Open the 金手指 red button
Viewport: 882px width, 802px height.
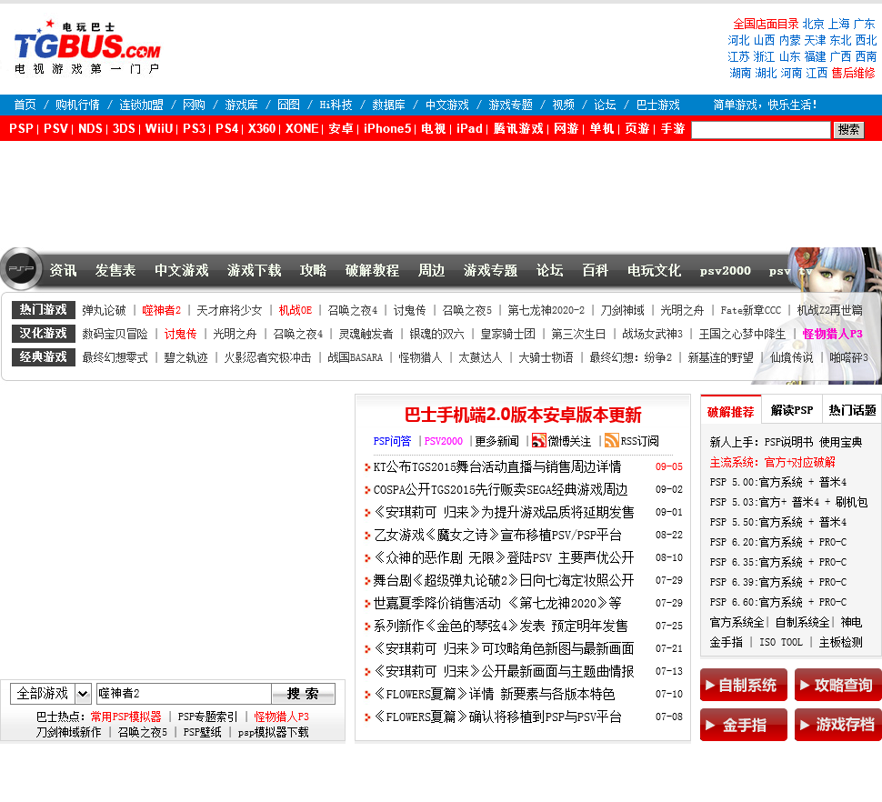(x=744, y=725)
